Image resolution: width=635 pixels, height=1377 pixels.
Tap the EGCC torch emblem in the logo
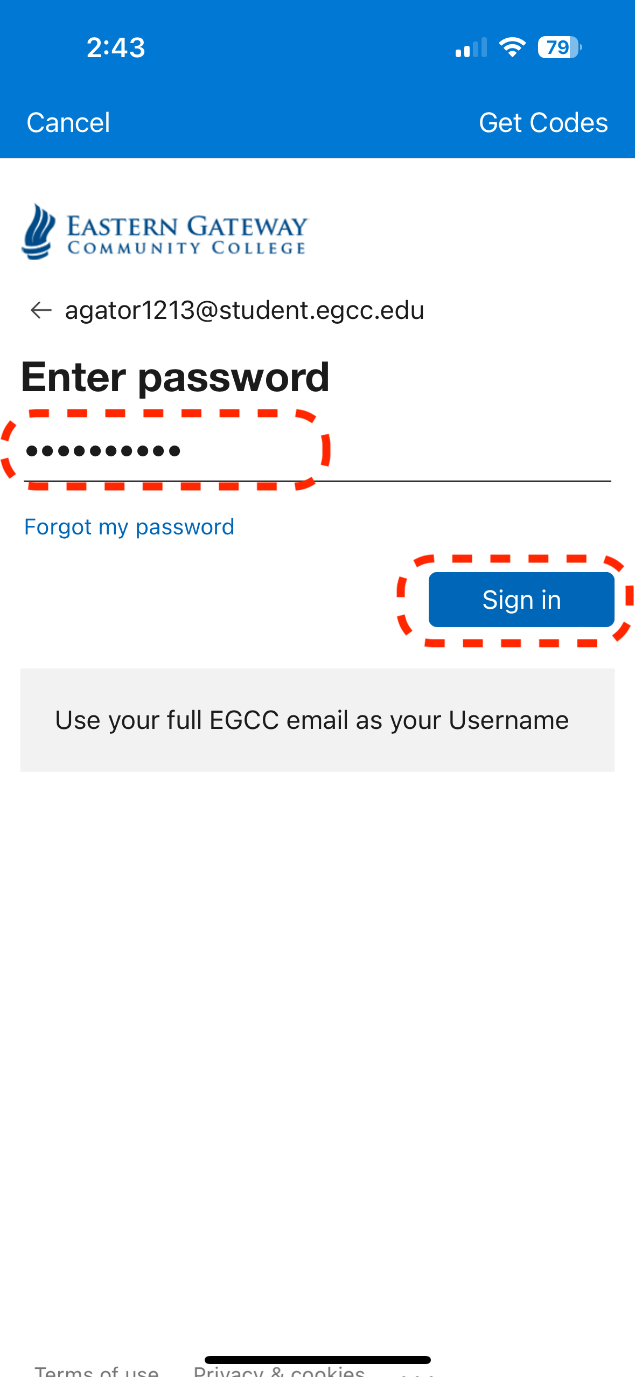point(38,232)
